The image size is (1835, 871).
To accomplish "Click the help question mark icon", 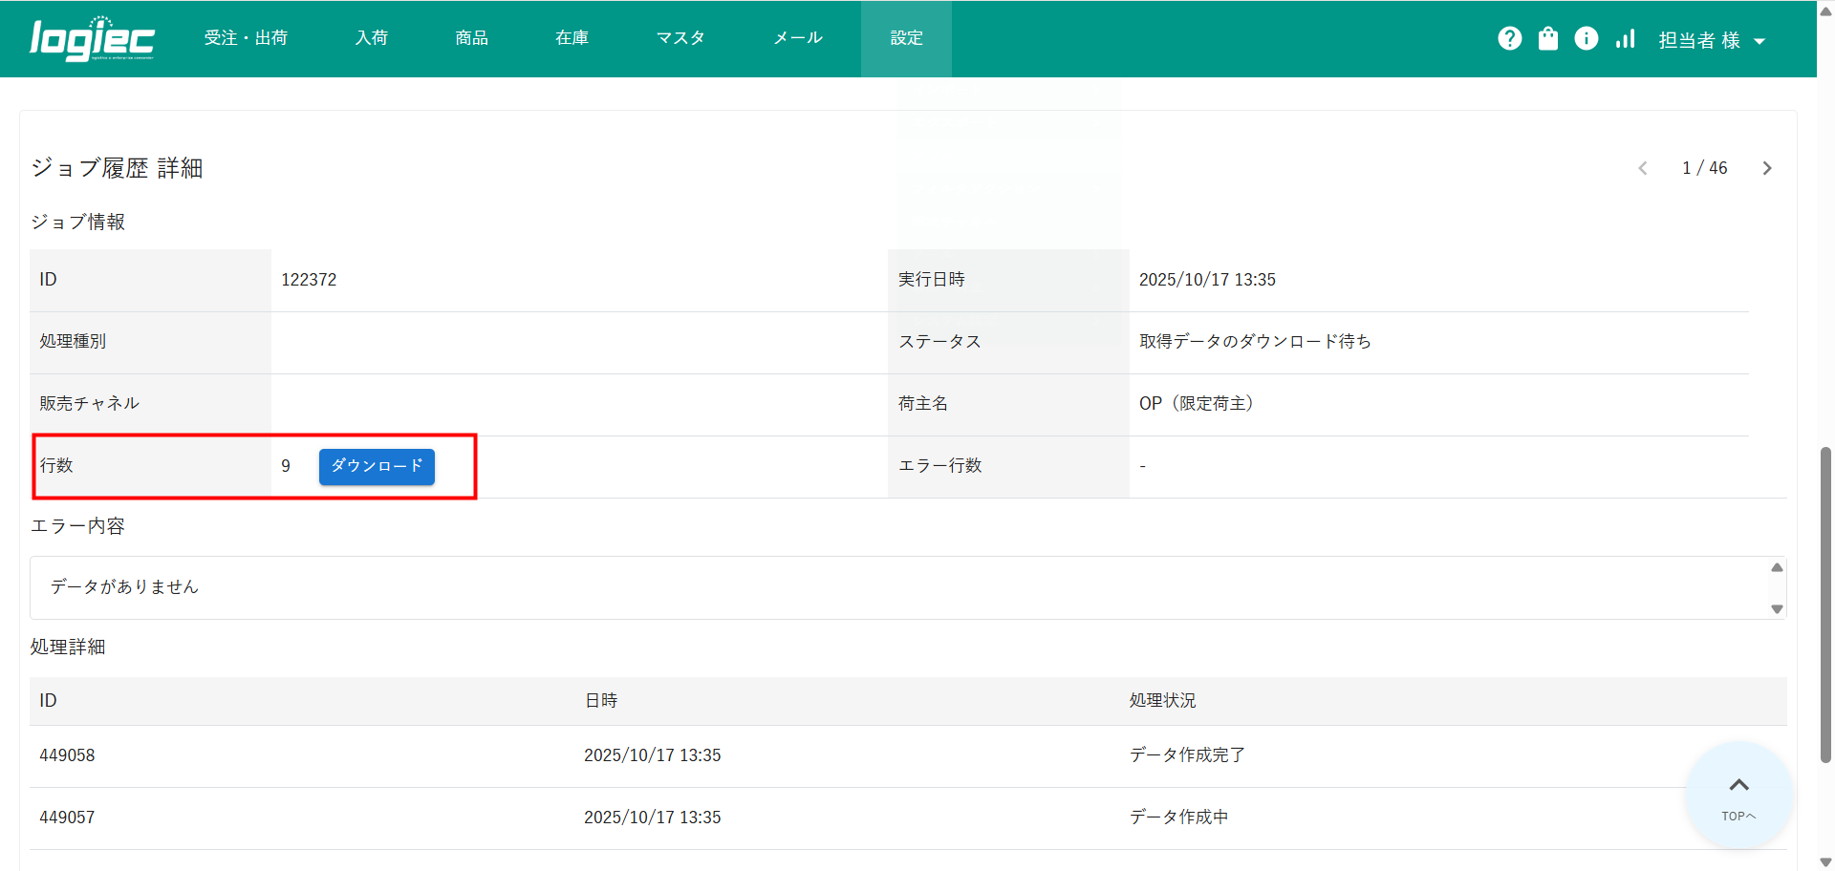I will pyautogui.click(x=1509, y=38).
